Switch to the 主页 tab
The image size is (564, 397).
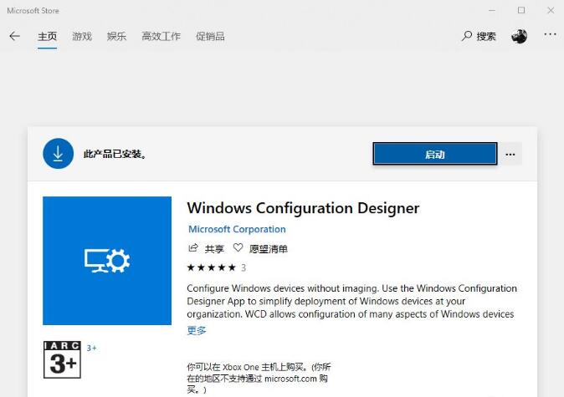[x=47, y=37]
